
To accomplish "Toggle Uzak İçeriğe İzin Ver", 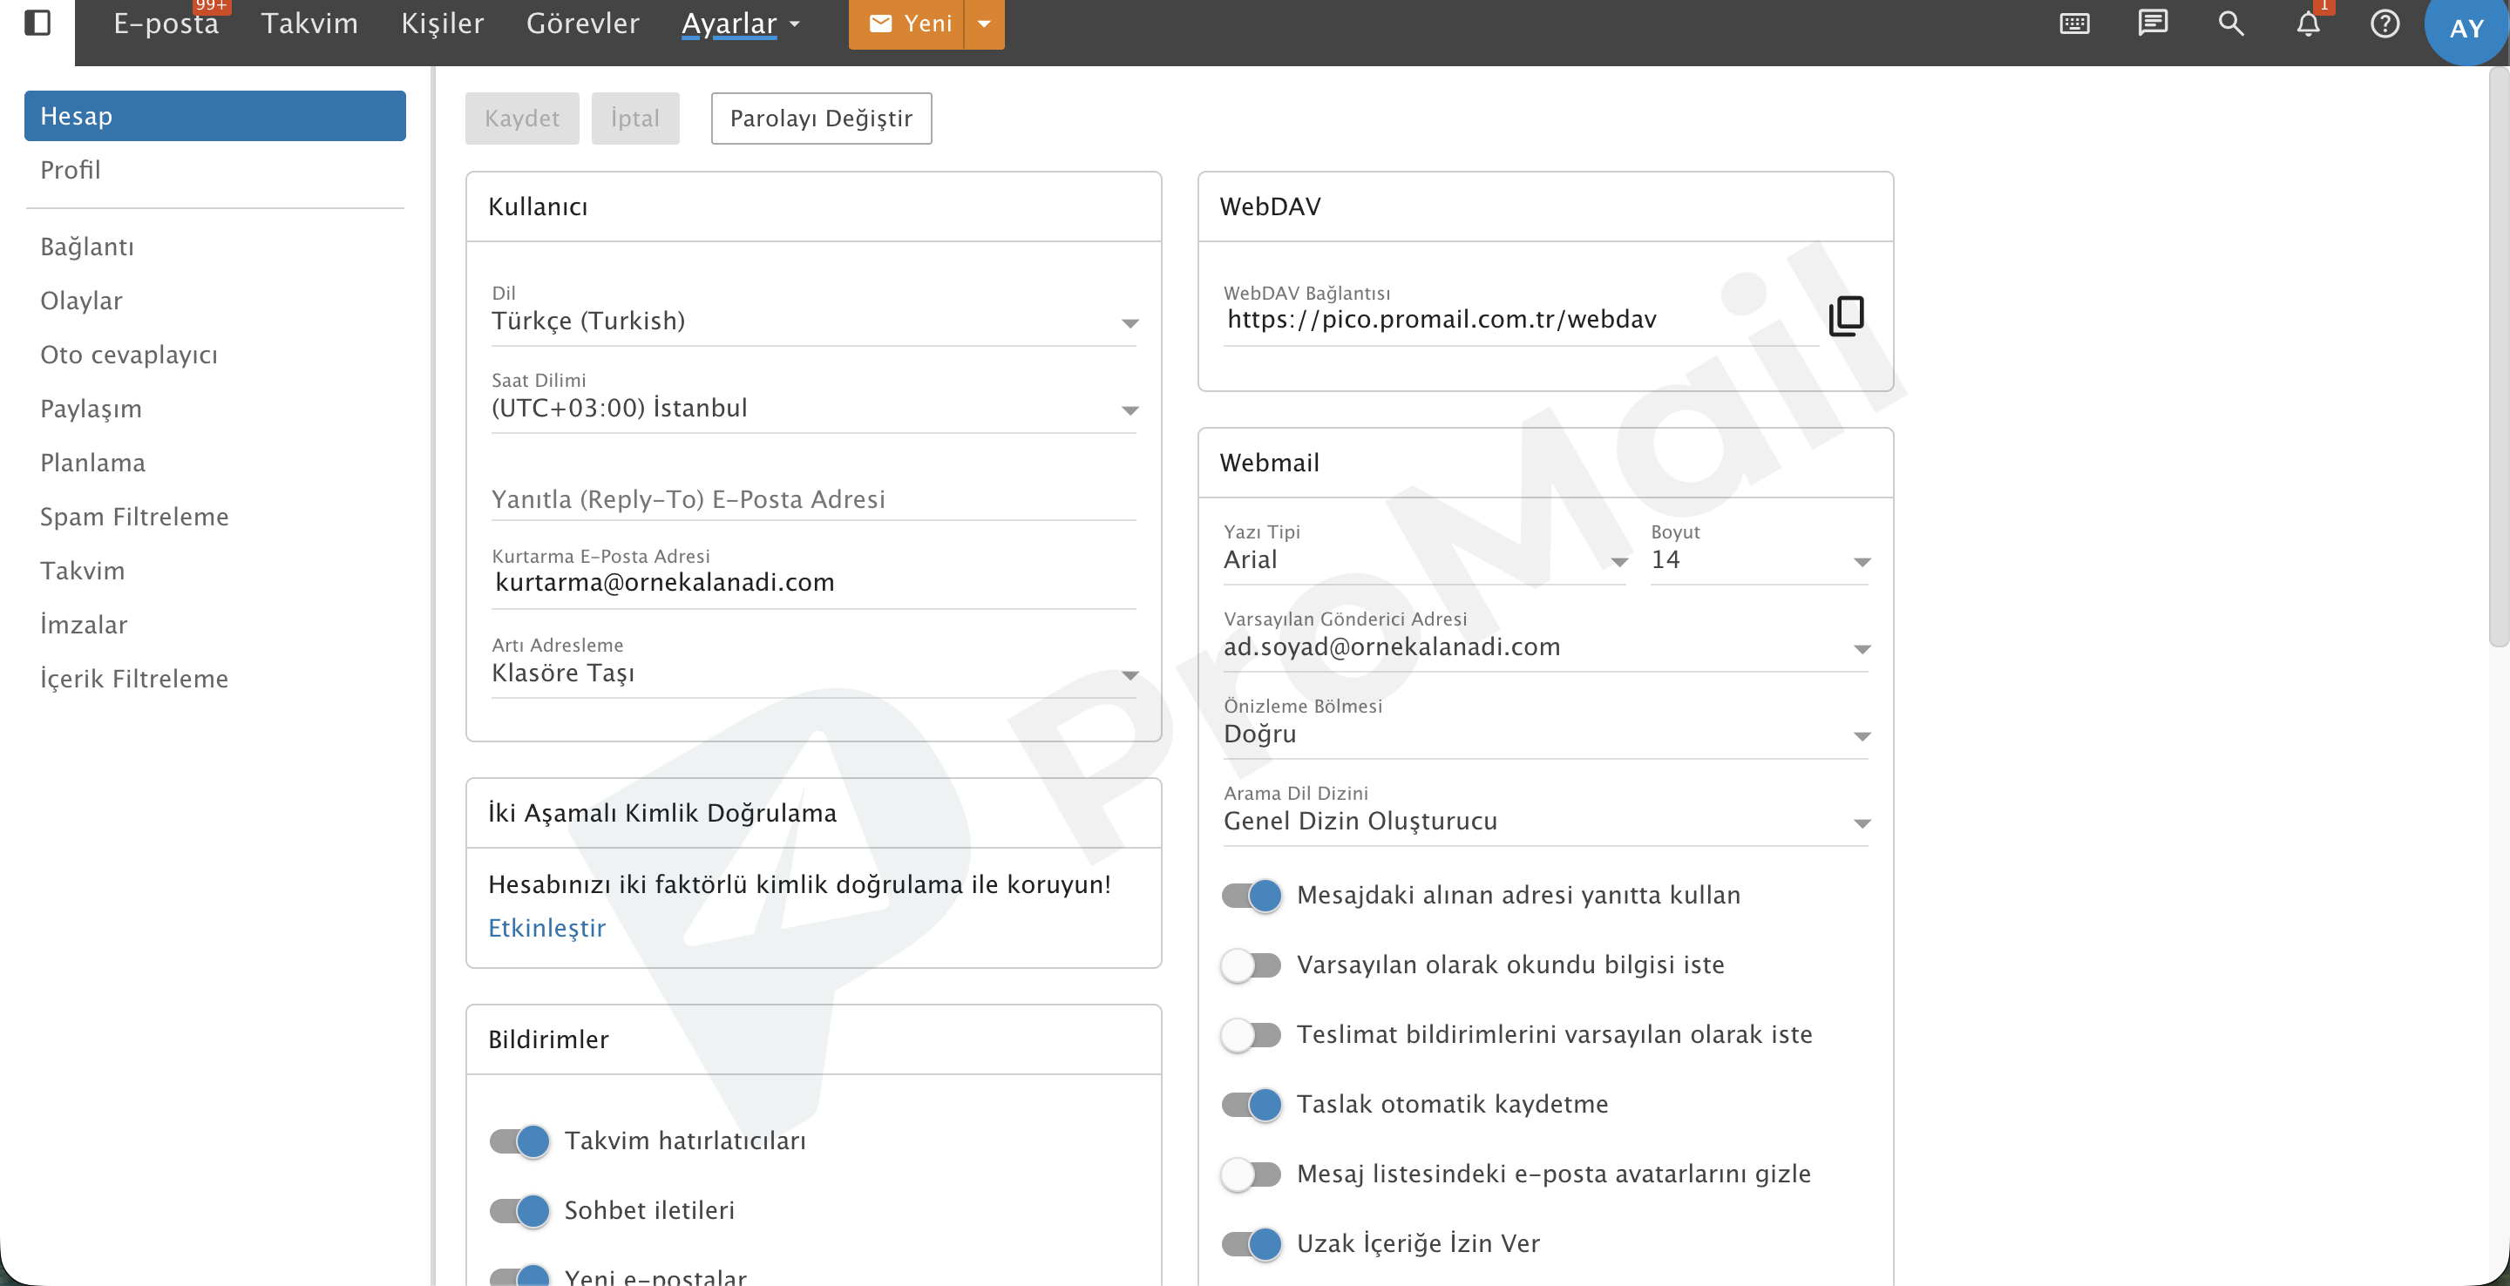I will tap(1252, 1243).
